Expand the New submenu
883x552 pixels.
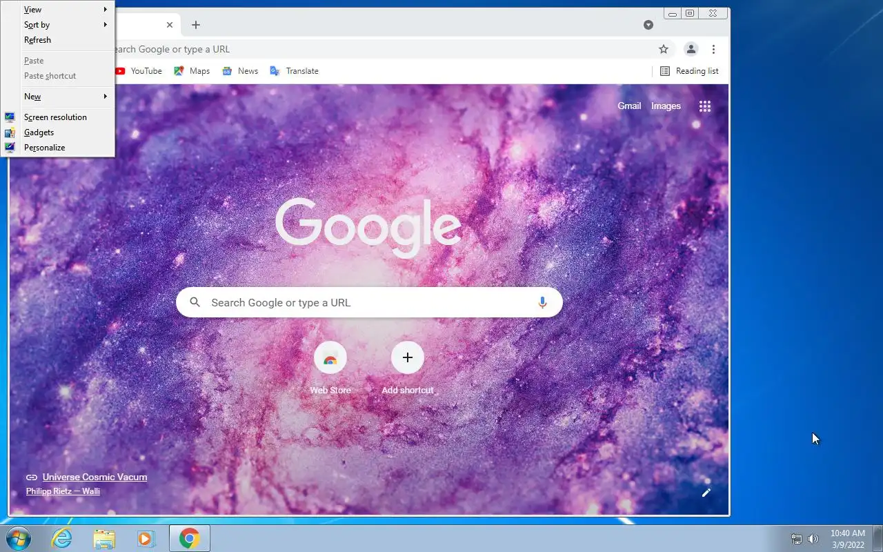[57, 97]
